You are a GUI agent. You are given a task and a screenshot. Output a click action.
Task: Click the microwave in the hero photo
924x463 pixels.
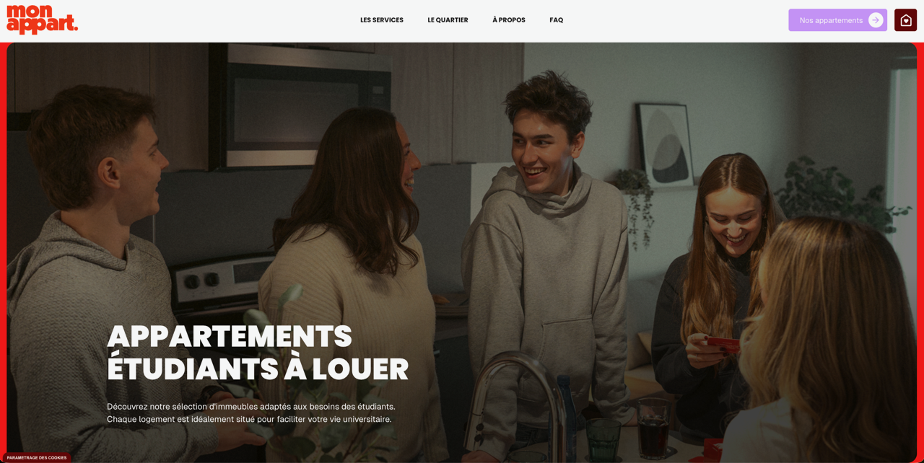[303, 112]
